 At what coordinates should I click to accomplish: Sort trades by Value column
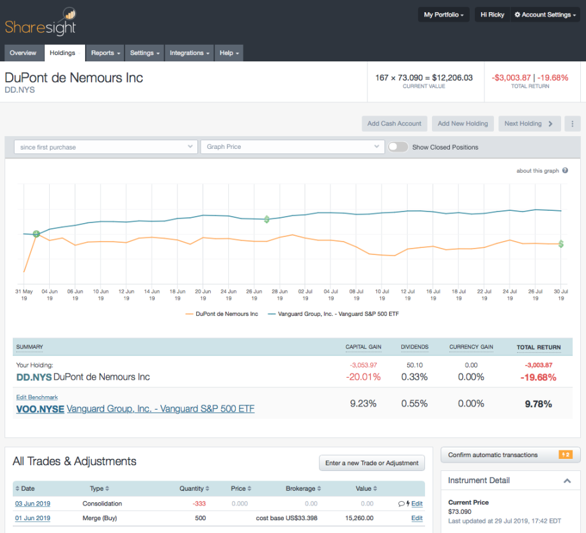[366, 488]
